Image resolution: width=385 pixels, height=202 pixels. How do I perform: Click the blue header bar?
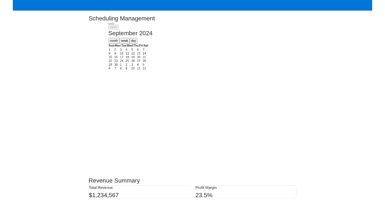point(193,5)
